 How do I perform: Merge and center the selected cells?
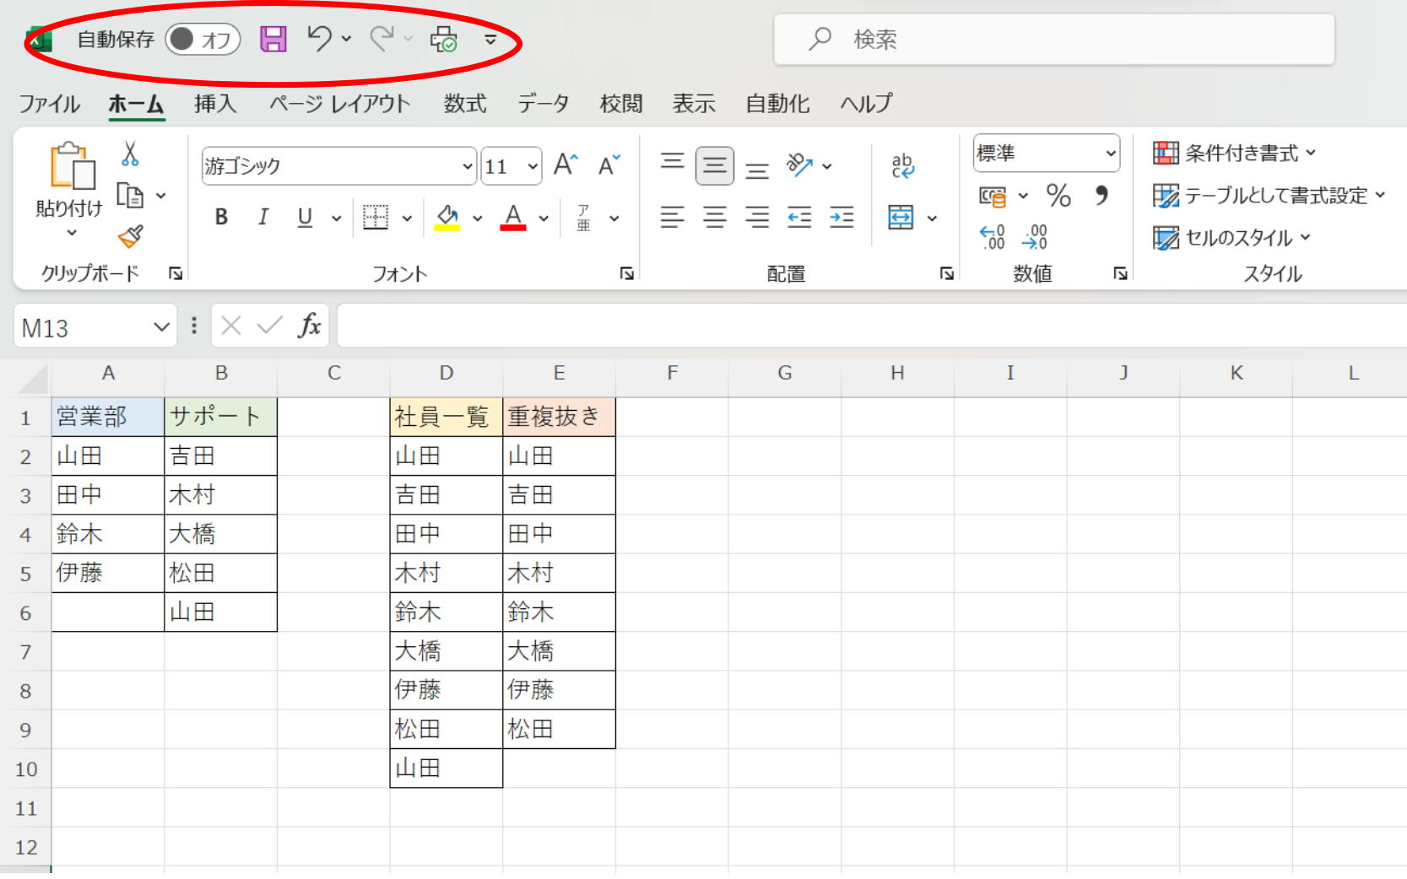(901, 218)
